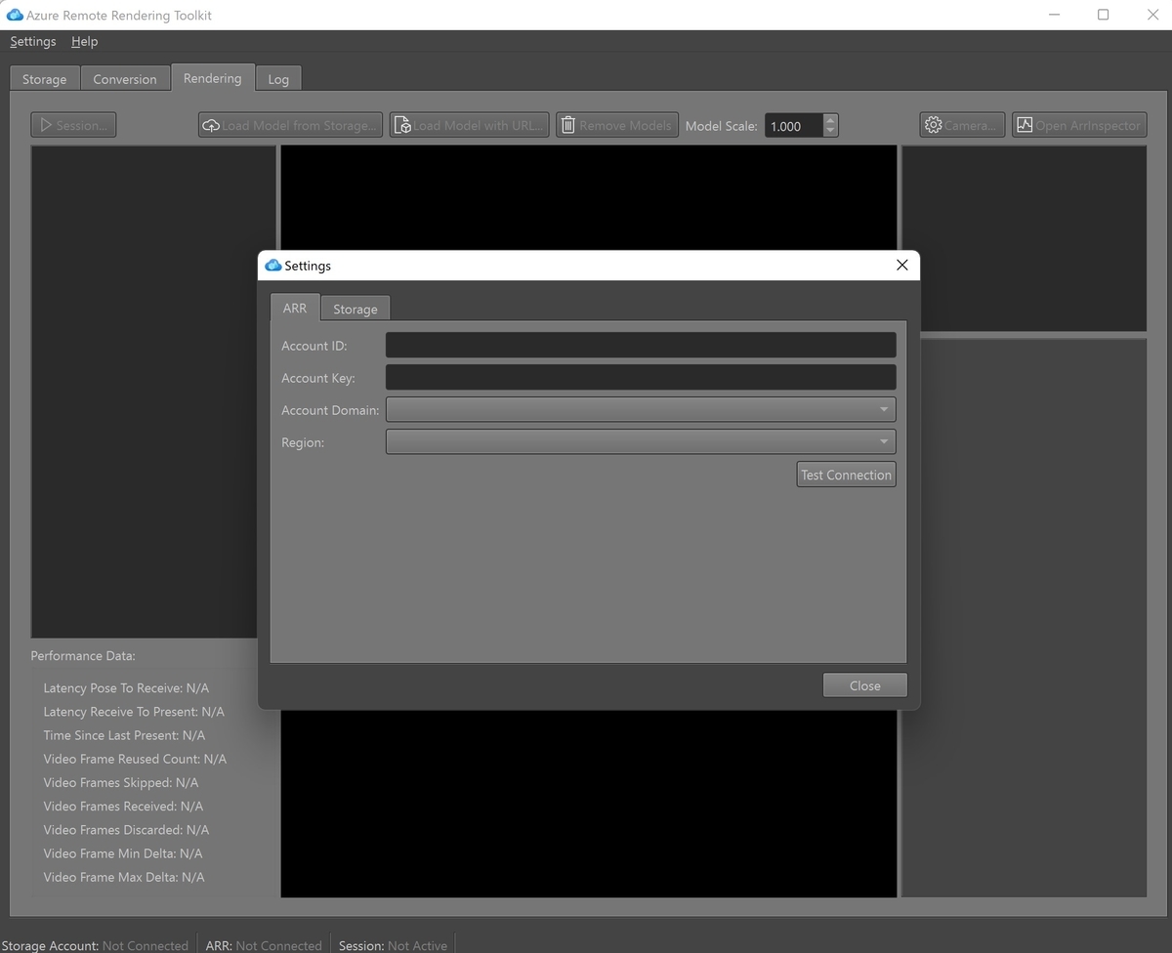
Task: Expand the Region dropdown
Action: [641, 442]
